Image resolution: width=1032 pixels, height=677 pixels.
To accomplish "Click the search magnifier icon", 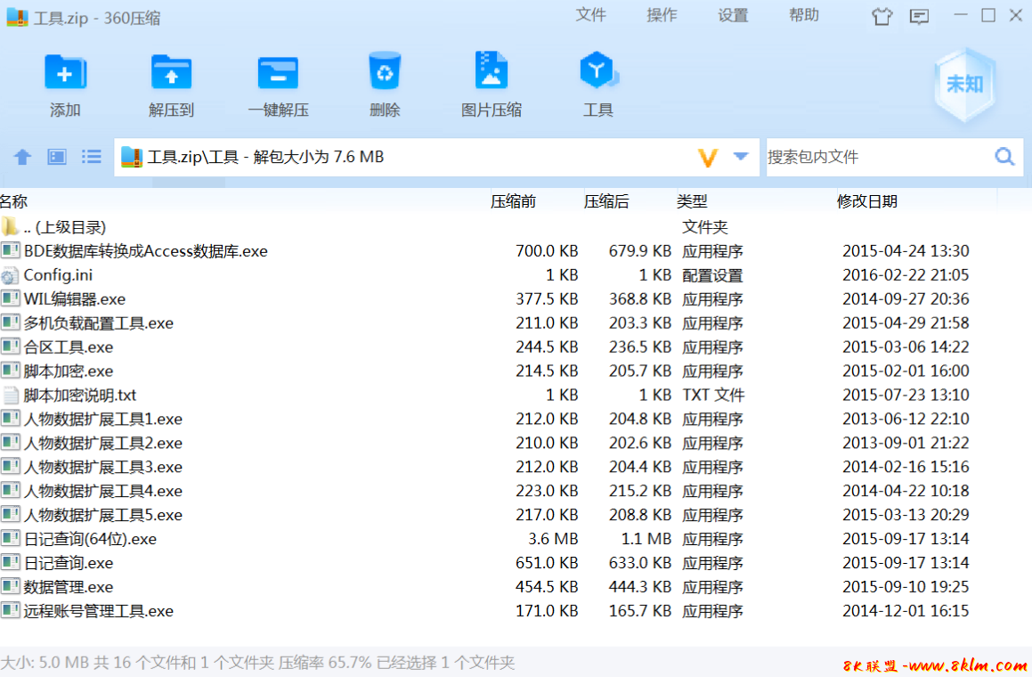I will (x=1004, y=158).
